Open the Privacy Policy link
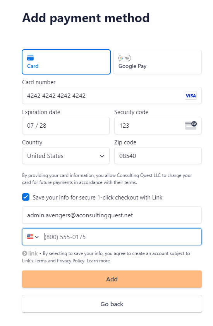213x326 pixels. tap(70, 261)
